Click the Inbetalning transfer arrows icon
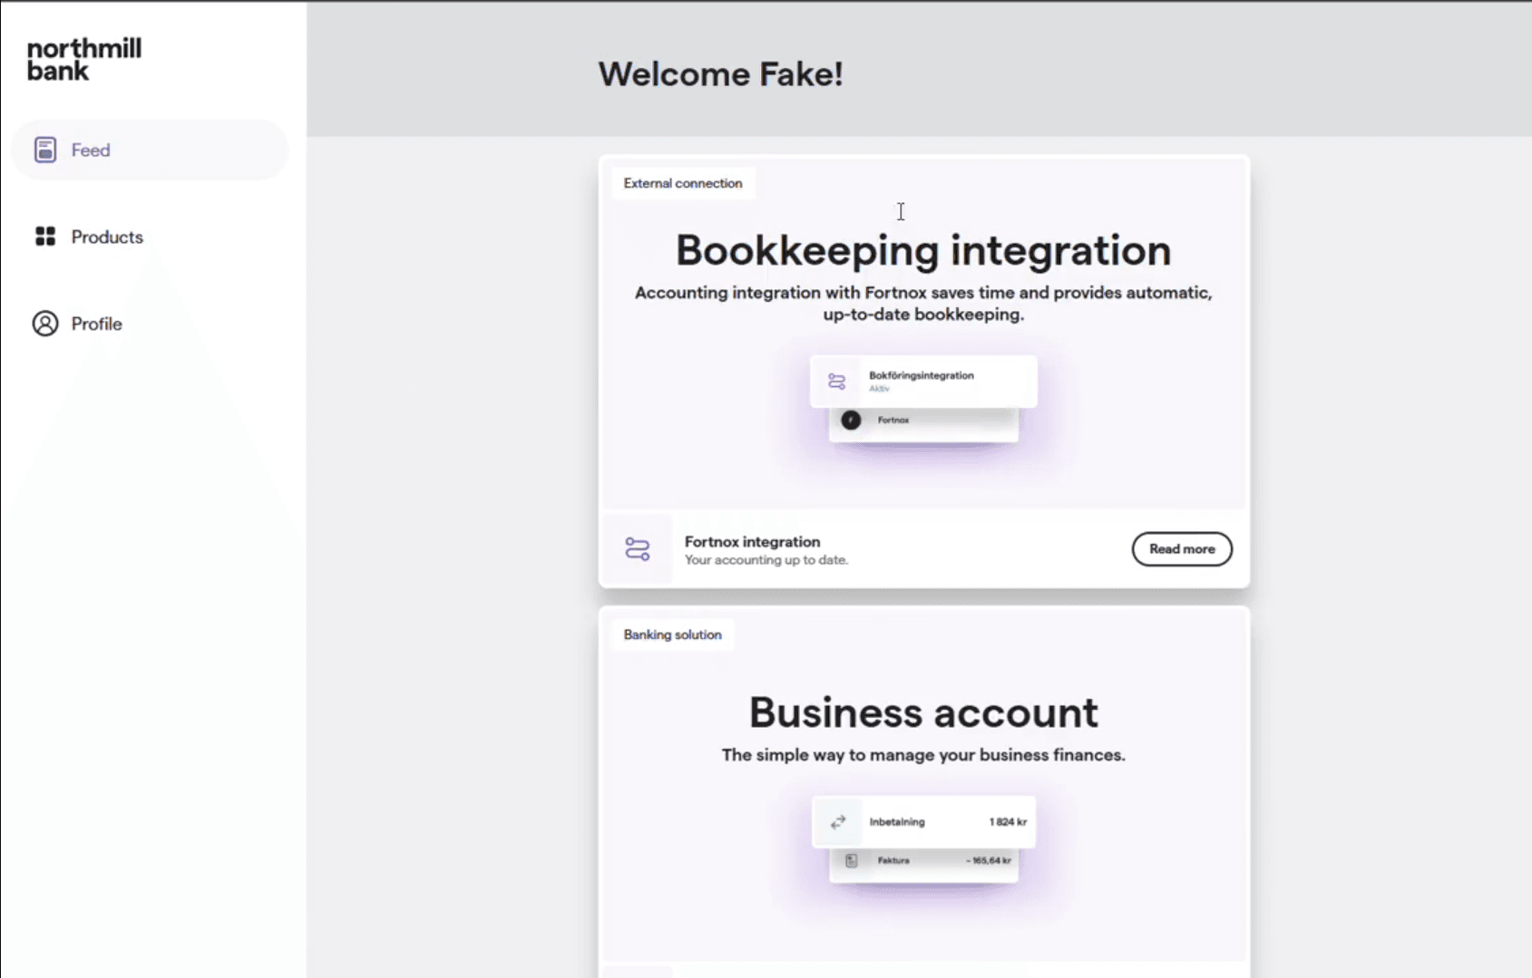 tap(838, 821)
